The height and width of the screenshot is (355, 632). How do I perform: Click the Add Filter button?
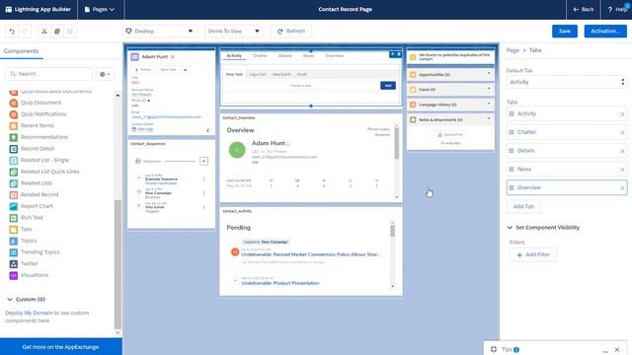pyautogui.click(x=533, y=254)
